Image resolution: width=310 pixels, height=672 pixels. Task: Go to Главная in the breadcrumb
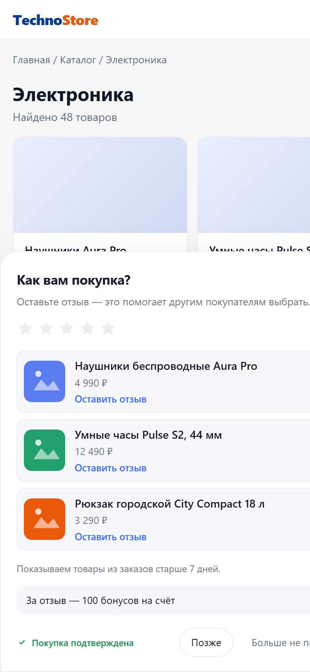(31, 60)
